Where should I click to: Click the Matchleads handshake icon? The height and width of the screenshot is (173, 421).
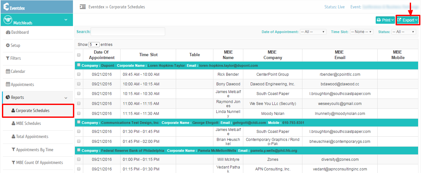click(8, 20)
